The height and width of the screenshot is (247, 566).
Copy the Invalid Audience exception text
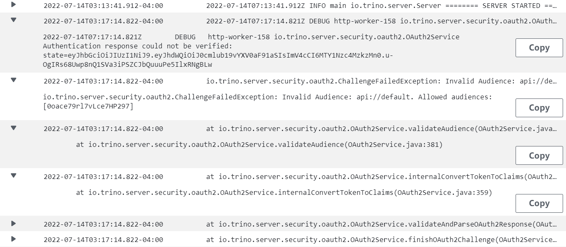pyautogui.click(x=539, y=108)
